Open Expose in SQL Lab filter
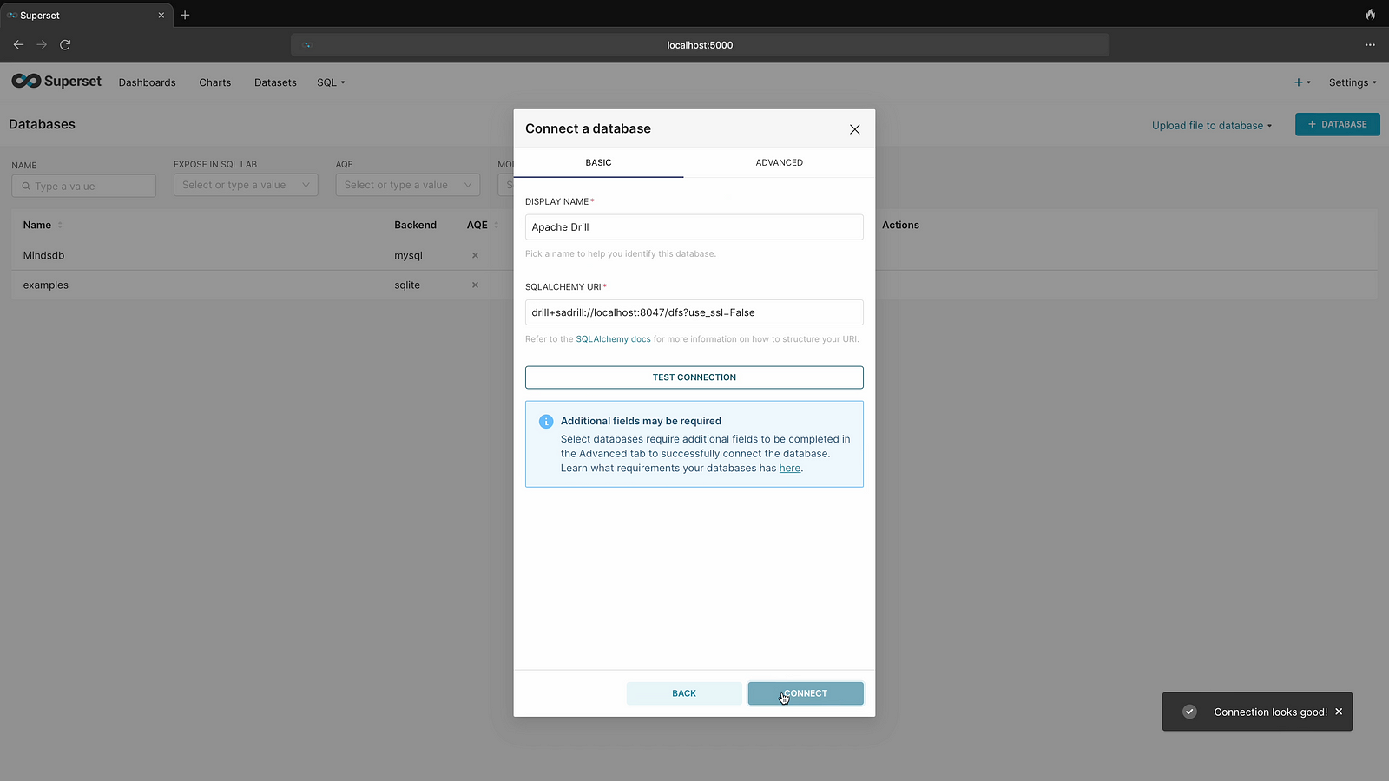The height and width of the screenshot is (781, 1389). pos(246,185)
